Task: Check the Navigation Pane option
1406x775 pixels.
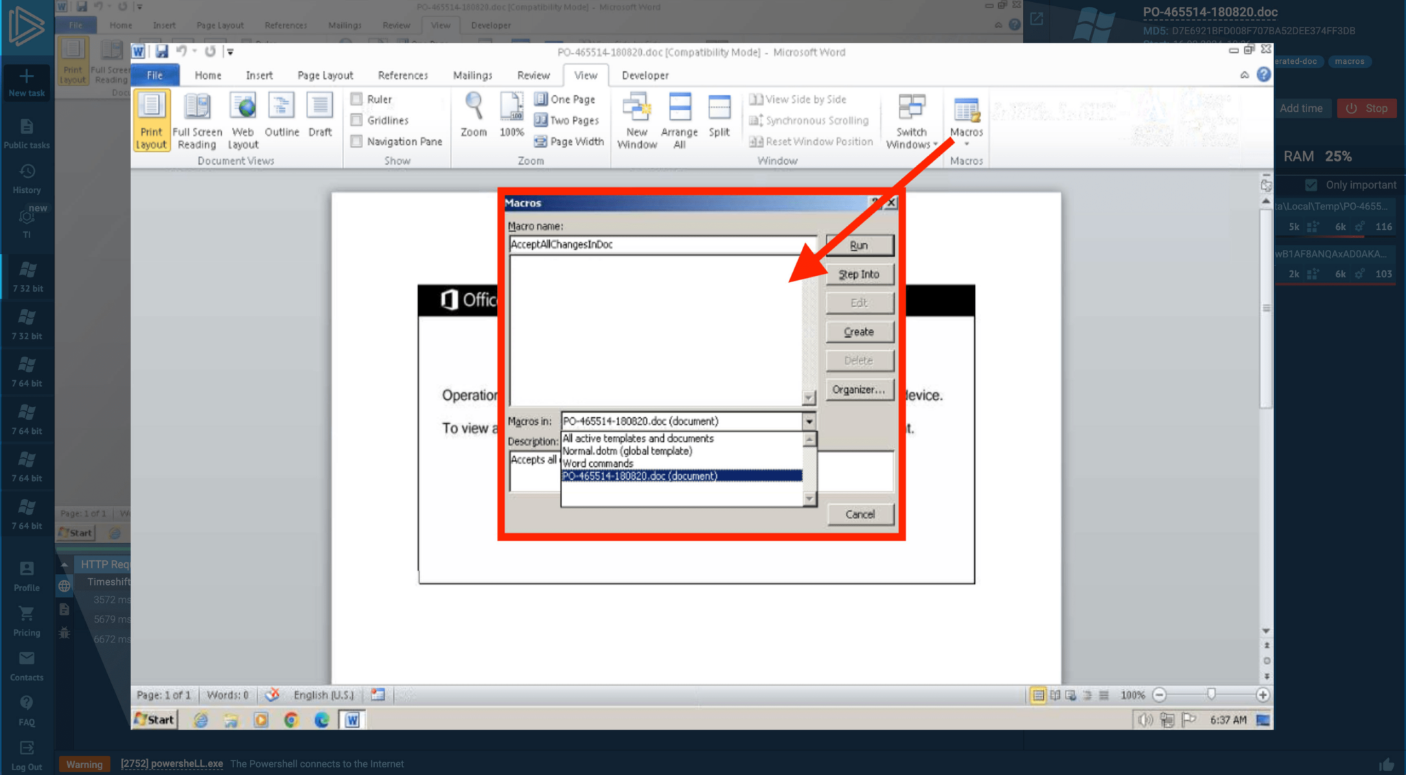Action: point(356,141)
